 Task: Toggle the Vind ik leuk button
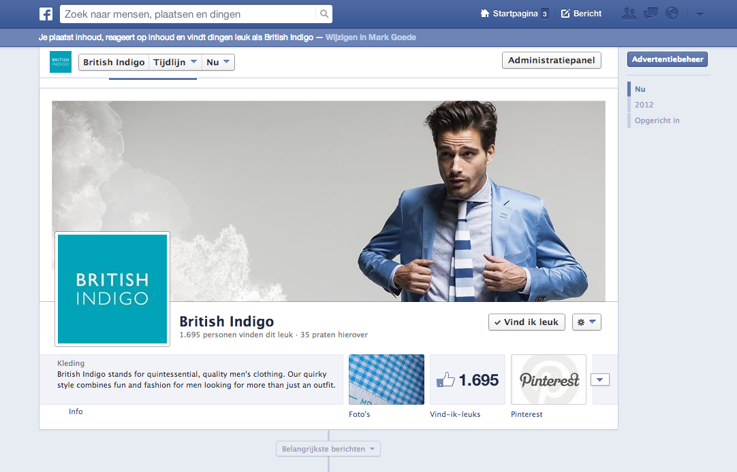click(527, 322)
